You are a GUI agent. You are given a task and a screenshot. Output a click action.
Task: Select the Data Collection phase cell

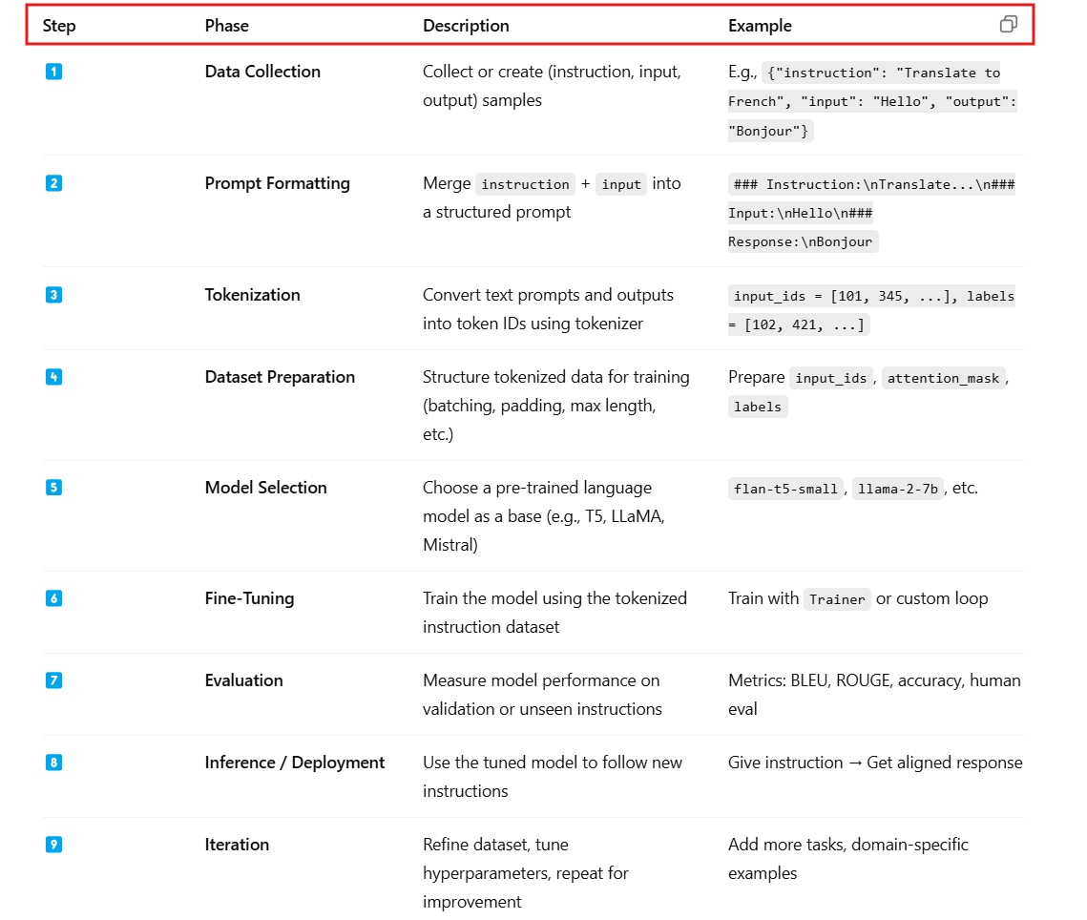coord(262,72)
